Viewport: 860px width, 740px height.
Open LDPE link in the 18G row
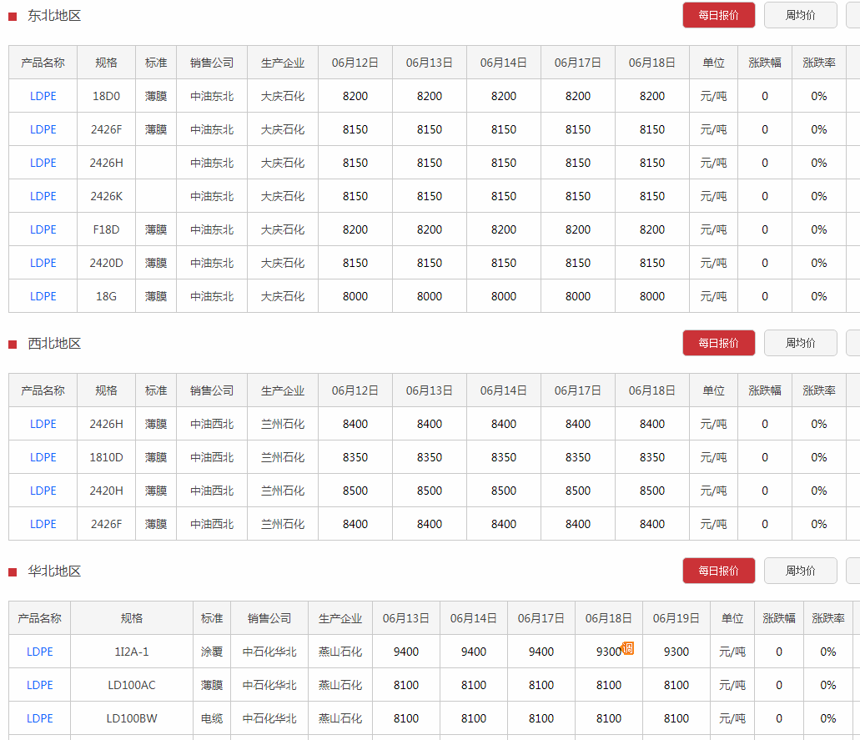[43, 296]
